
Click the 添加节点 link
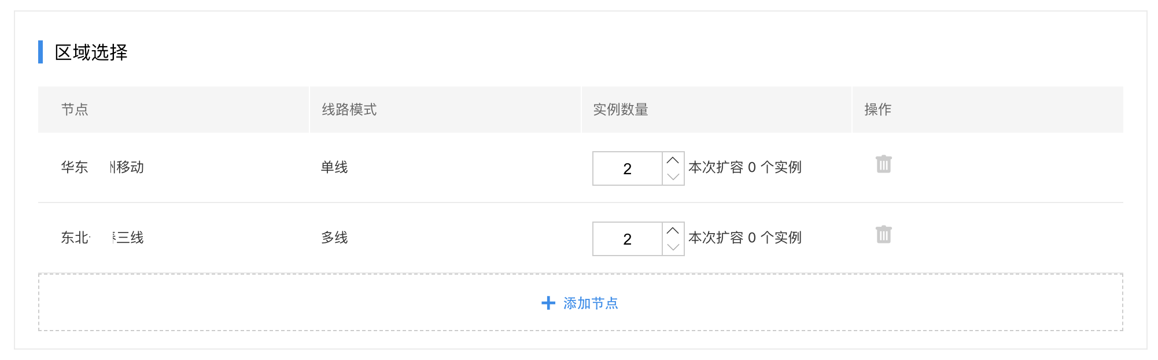tap(591, 303)
